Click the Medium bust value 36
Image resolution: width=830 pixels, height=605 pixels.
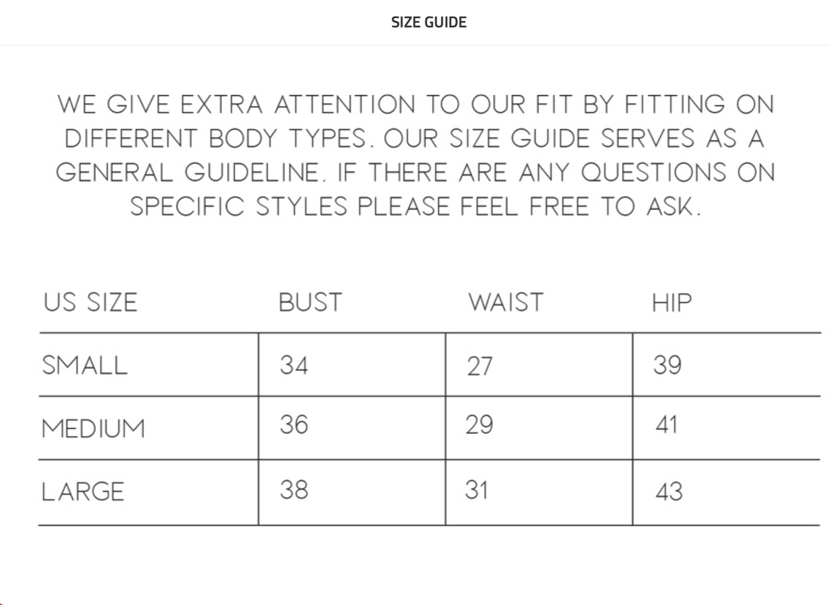pos(294,425)
